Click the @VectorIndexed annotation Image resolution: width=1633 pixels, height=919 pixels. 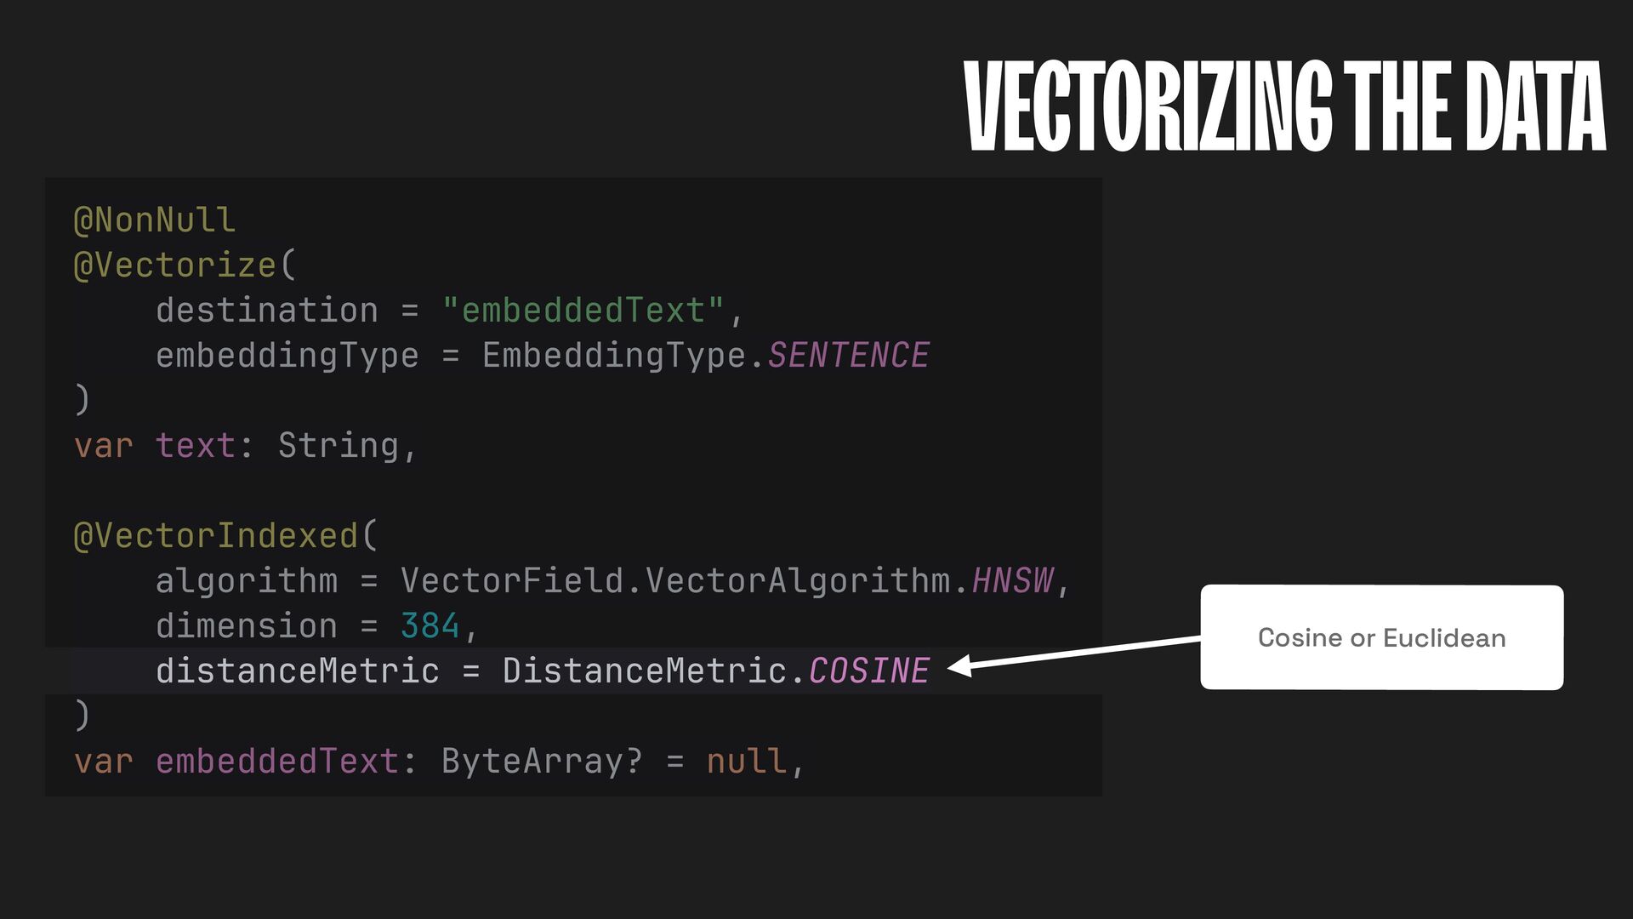[216, 536]
